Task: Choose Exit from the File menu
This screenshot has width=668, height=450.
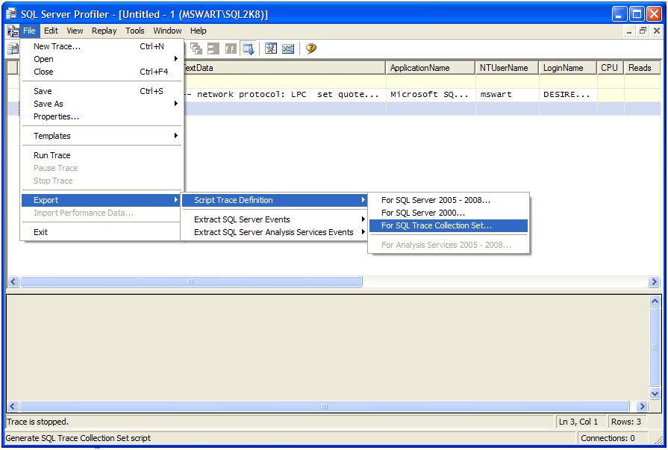Action: point(102,232)
